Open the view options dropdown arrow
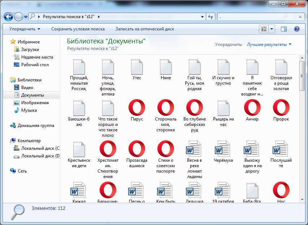This screenshot has height=225, width=308. [272, 29]
